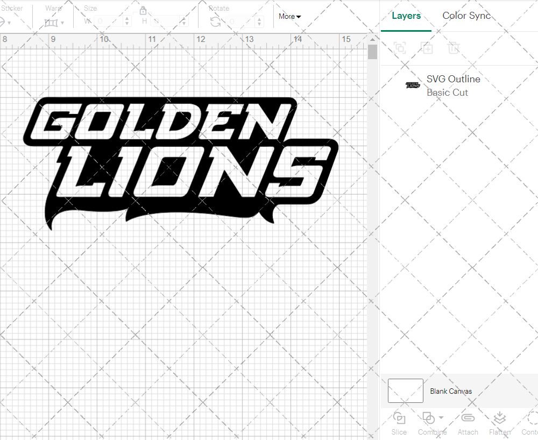Toggle the size aspect ratio lock

click(143, 10)
